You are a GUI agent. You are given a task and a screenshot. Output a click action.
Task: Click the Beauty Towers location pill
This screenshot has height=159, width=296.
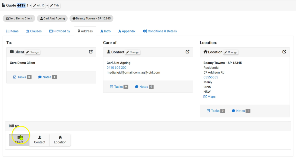tap(91, 18)
